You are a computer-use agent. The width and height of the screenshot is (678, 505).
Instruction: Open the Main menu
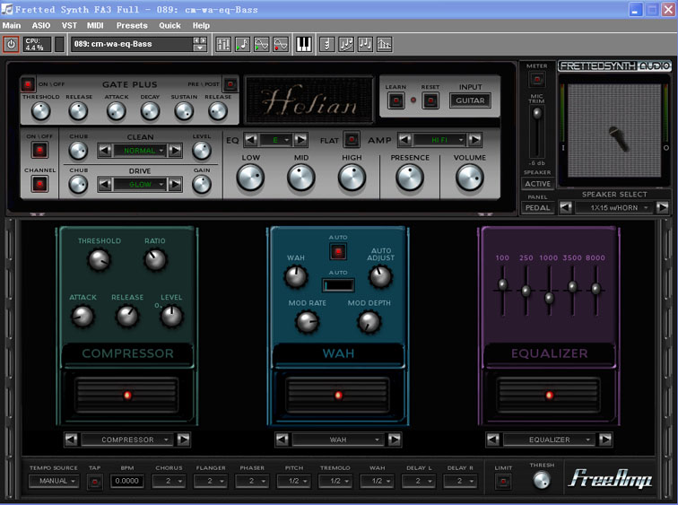pyautogui.click(x=12, y=25)
